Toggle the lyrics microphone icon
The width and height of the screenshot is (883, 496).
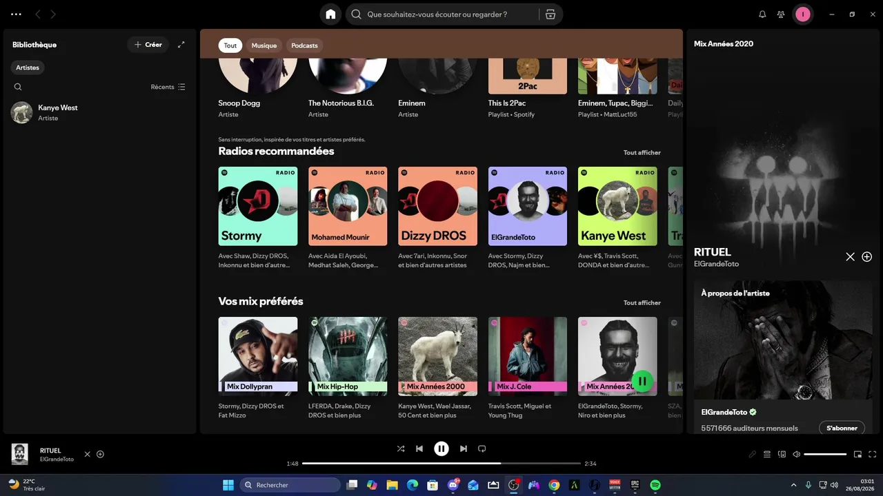753,455
